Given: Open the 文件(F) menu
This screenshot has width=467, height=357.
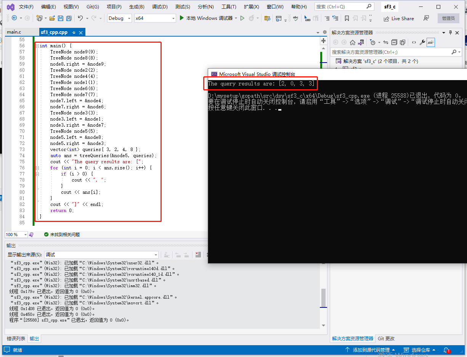Looking at the screenshot, I should point(26,7).
